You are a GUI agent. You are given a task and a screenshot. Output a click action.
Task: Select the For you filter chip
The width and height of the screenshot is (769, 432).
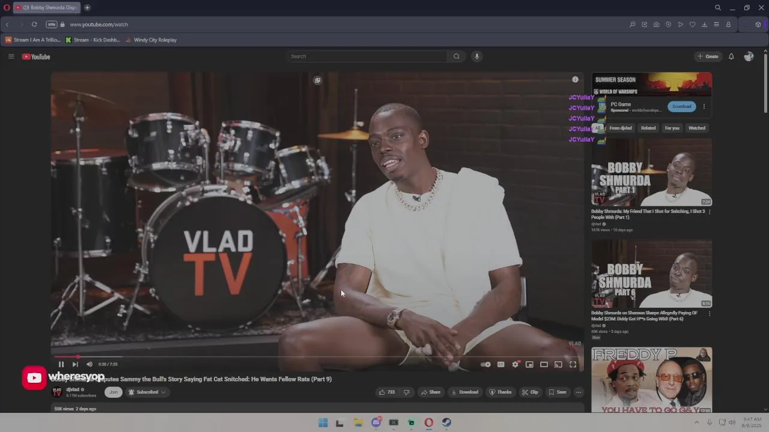tap(672, 128)
